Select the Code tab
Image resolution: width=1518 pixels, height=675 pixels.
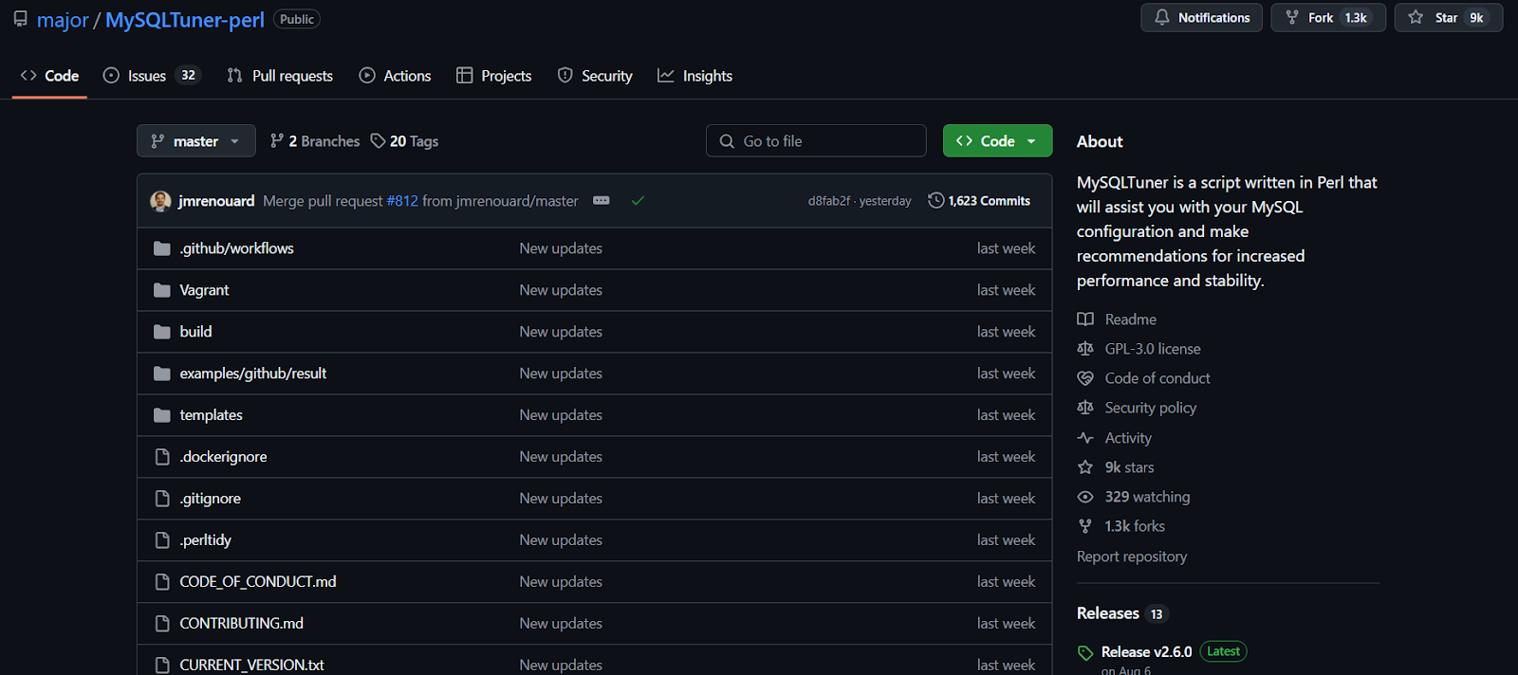[x=49, y=76]
